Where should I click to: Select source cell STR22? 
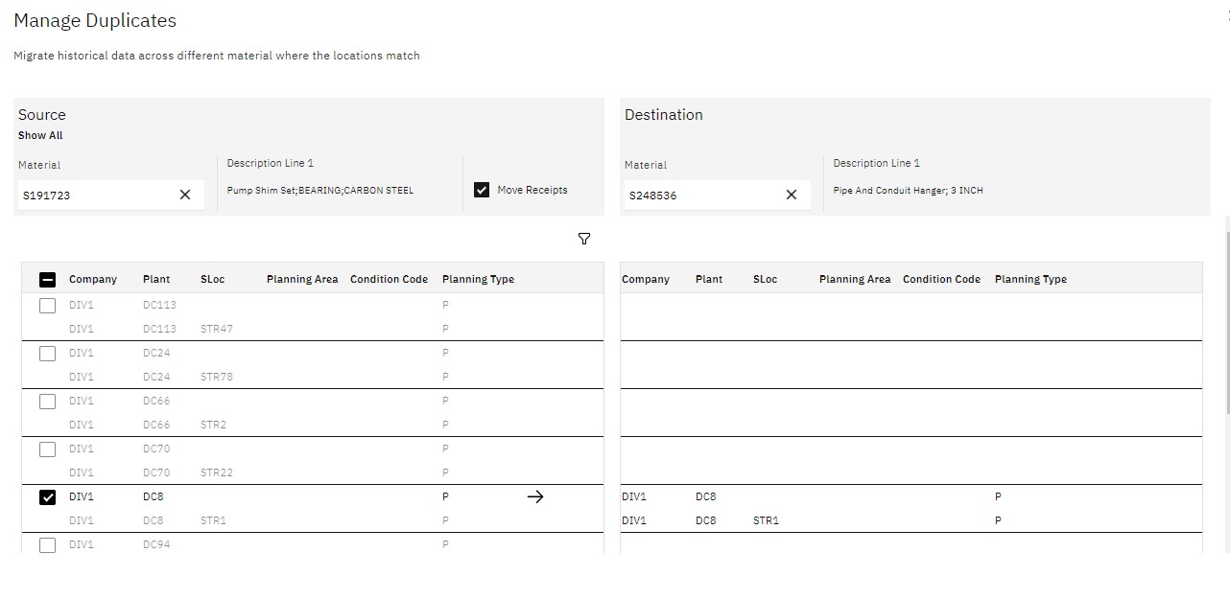pos(217,472)
